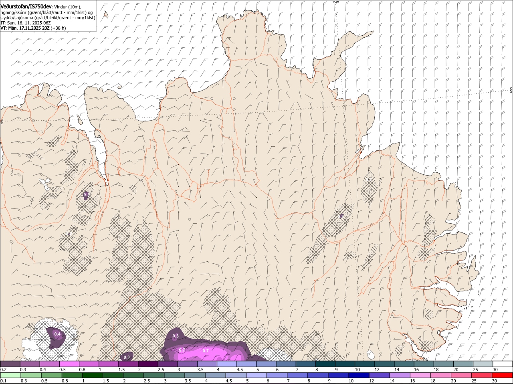513x384 pixels.
Task: Pick the snow legend swatch between 2 and 2.5
Action: click(x=148, y=364)
